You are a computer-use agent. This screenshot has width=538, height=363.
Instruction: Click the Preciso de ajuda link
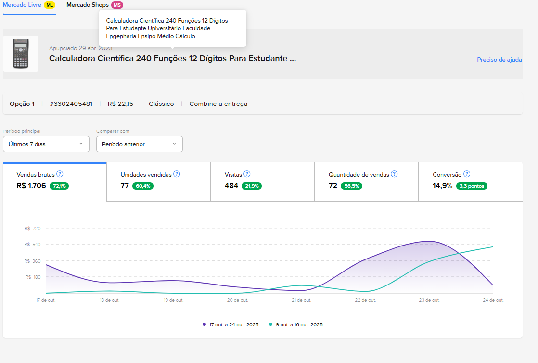click(499, 60)
